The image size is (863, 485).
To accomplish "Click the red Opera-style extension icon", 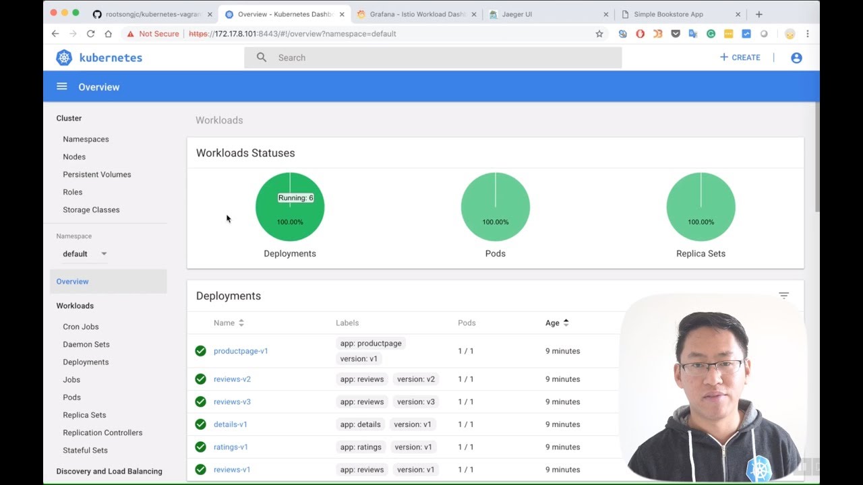I will point(641,34).
